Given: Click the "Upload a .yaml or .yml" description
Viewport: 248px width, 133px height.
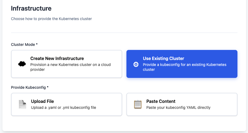Looking at the screenshot, I should (x=63, y=107).
